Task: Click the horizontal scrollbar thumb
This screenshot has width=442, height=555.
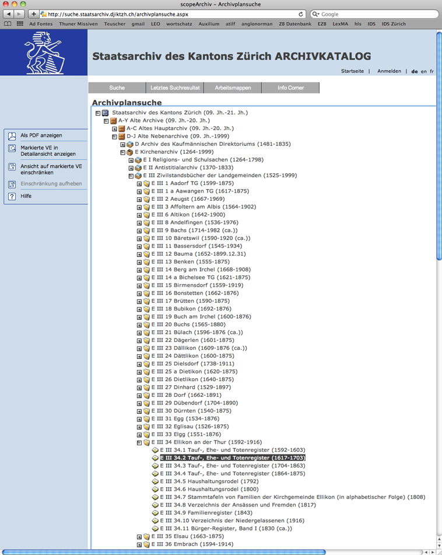Action: coord(163,552)
